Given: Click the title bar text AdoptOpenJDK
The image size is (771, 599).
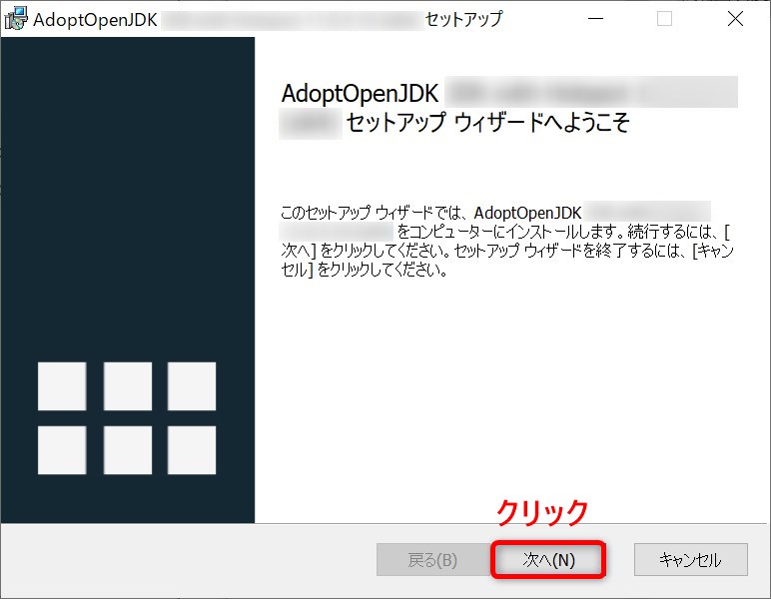Looking at the screenshot, I should tap(96, 20).
